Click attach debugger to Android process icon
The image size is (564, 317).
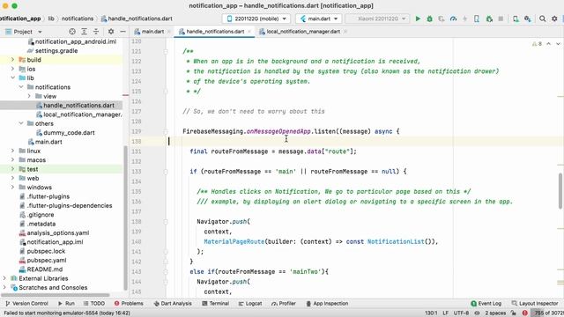(489, 18)
